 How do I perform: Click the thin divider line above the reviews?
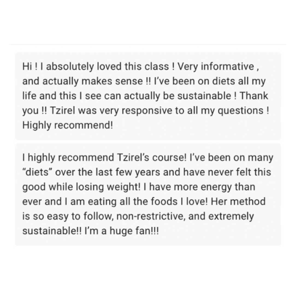tap(147, 45)
